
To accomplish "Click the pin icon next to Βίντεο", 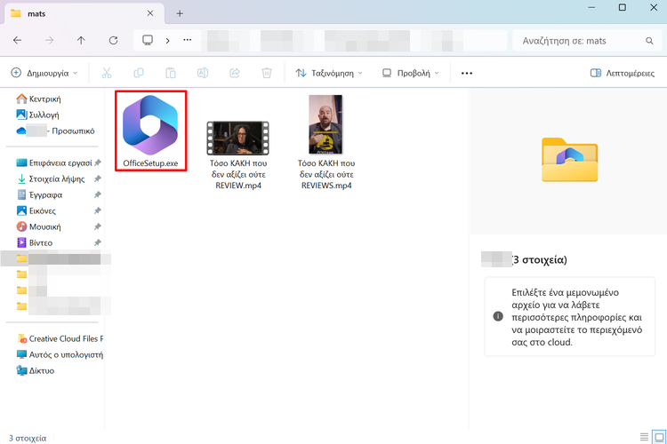I will (x=98, y=242).
